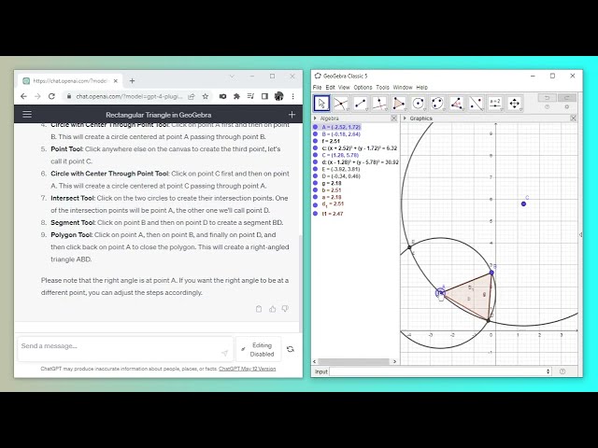Open the Options menu in GeoGebra
Image resolution: width=598 pixels, height=448 pixels.
[363, 87]
